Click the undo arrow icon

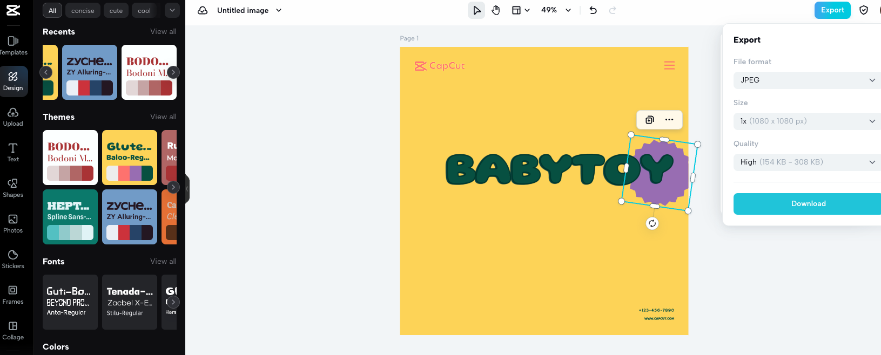[593, 10]
